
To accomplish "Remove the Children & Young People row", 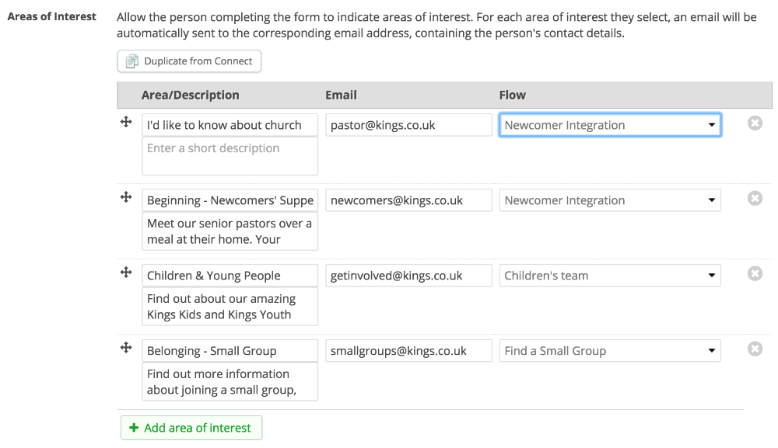I will point(755,274).
